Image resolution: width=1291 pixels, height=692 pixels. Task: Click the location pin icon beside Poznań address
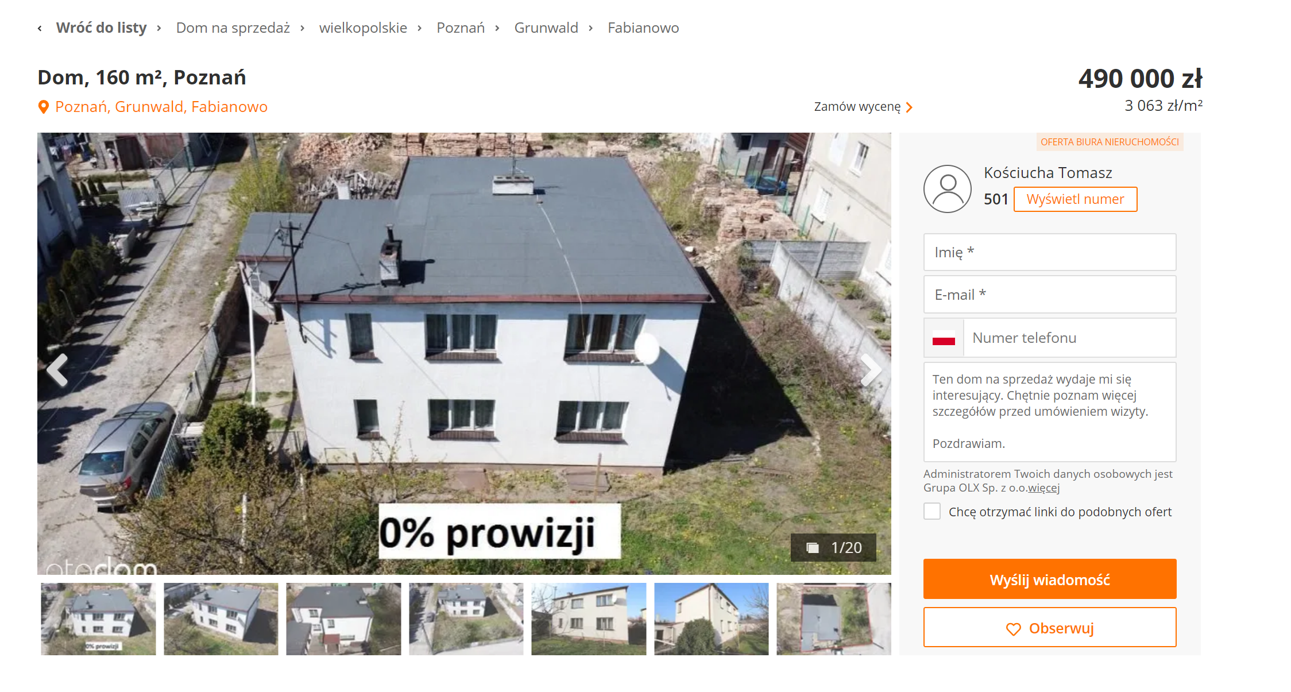click(x=44, y=107)
